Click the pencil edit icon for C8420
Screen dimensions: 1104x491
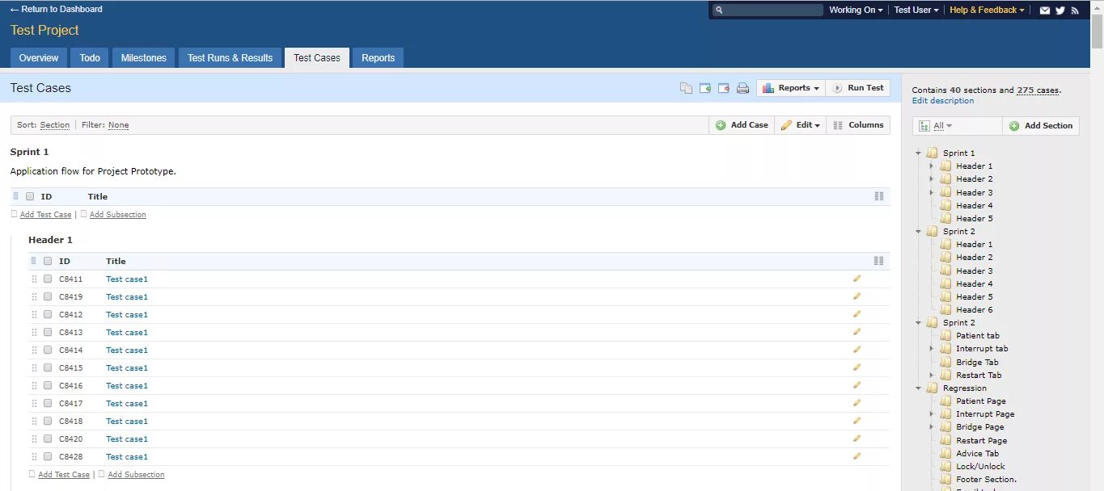pos(857,439)
